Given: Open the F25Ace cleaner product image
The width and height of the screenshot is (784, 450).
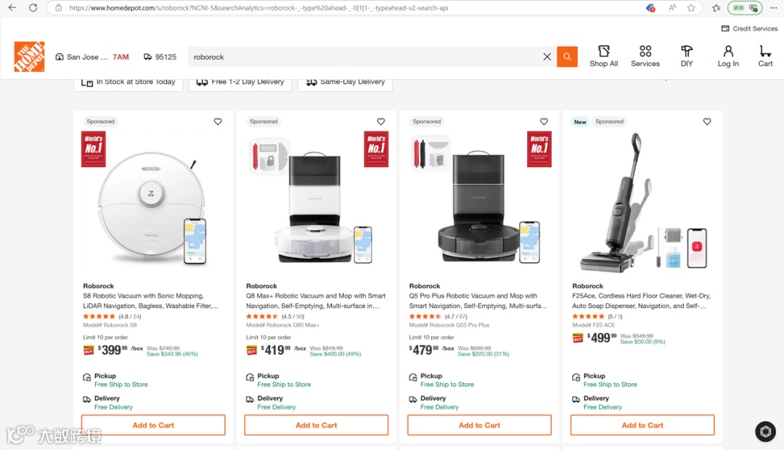Looking at the screenshot, I should (x=642, y=202).
